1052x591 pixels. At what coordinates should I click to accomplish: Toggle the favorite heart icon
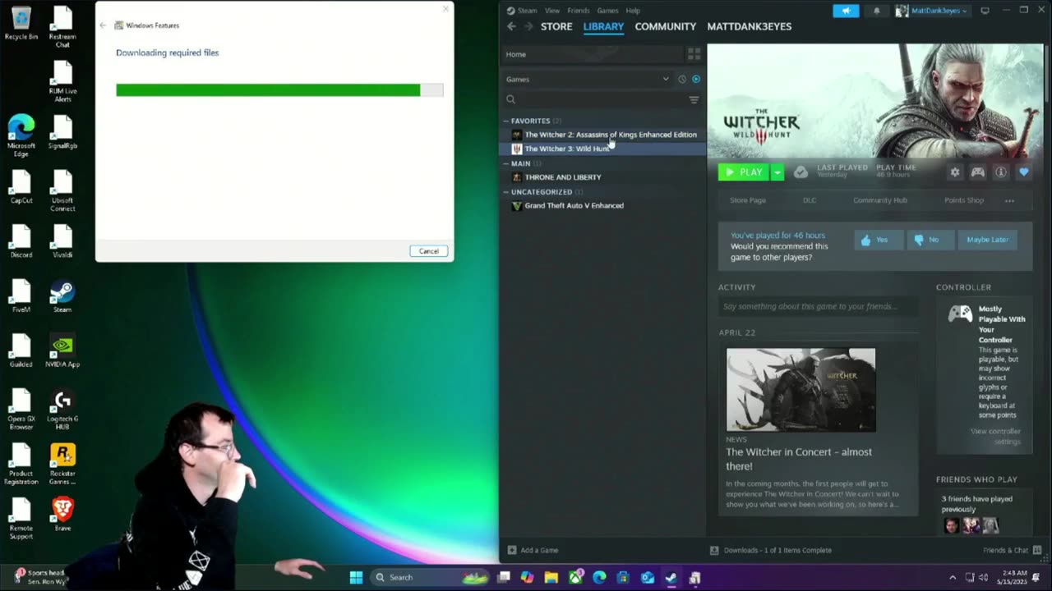click(x=1024, y=172)
